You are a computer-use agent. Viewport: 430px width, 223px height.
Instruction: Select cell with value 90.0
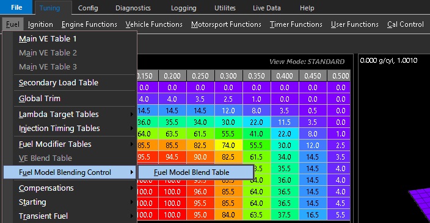pyautogui.click(x=200, y=157)
